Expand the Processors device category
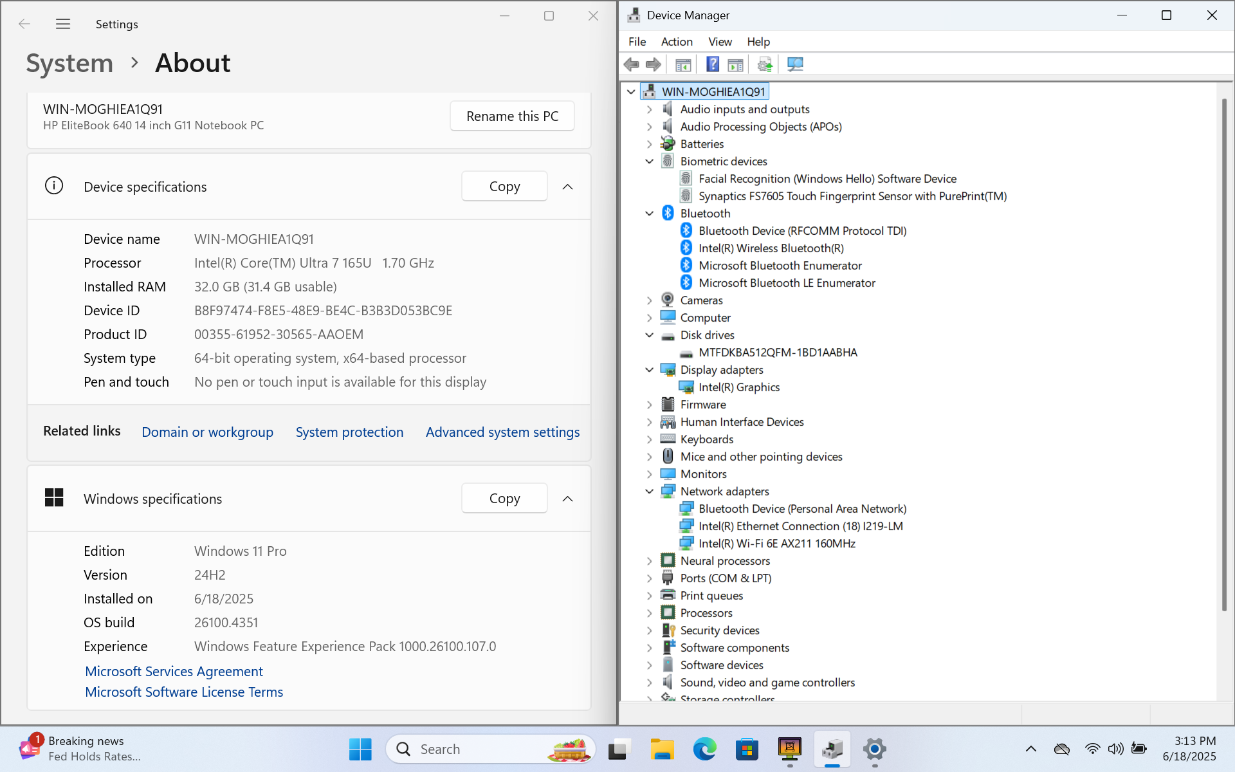The width and height of the screenshot is (1235, 772). click(x=649, y=613)
